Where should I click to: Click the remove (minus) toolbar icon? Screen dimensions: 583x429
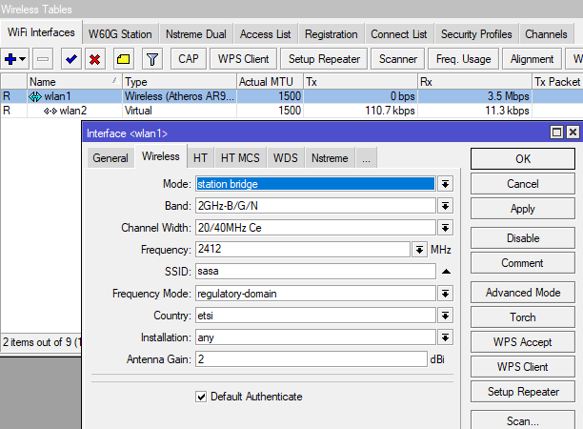[44, 59]
